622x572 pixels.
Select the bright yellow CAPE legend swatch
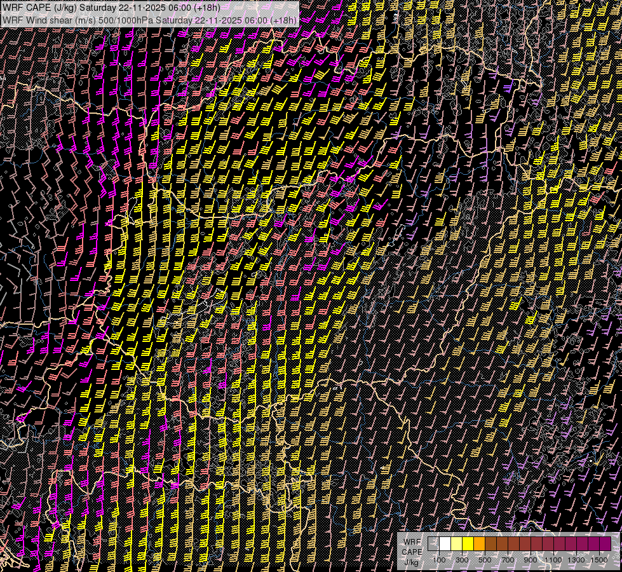[x=468, y=543]
